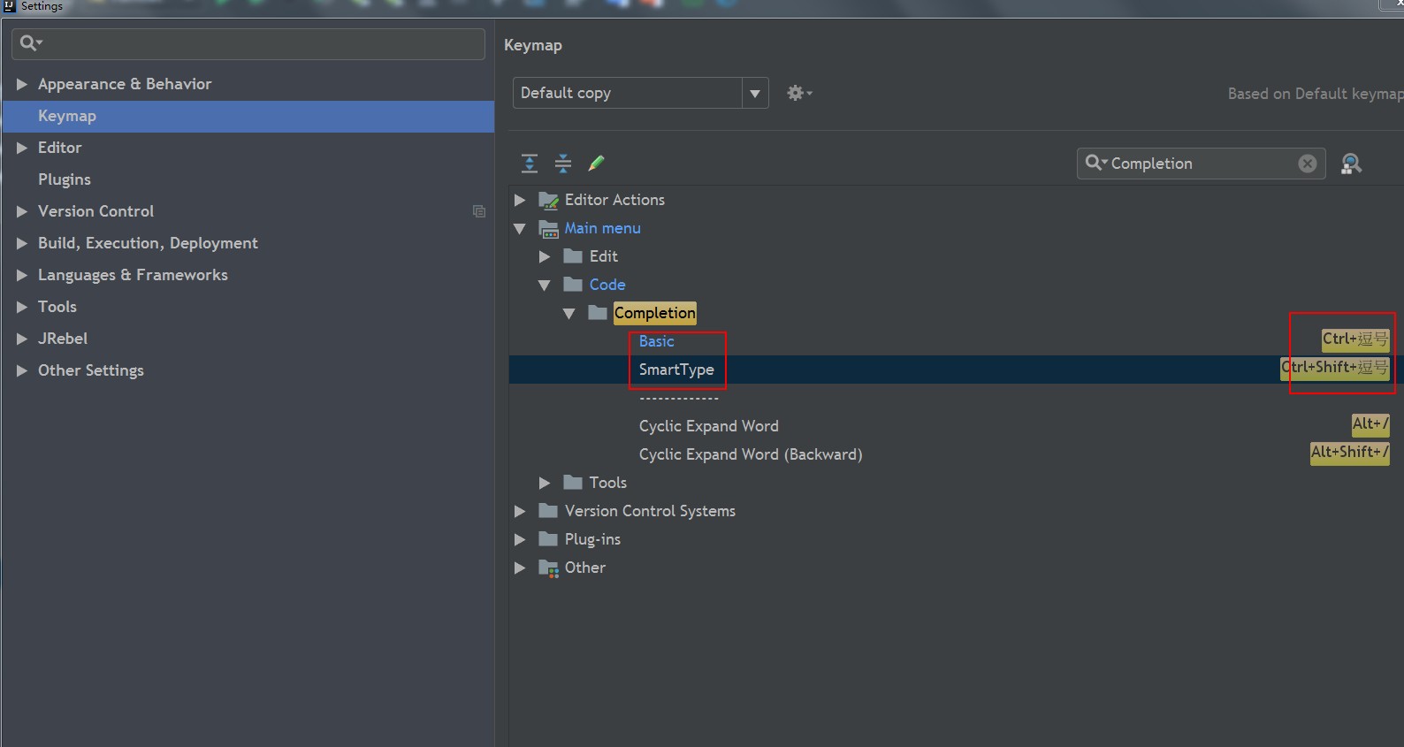Expand Appearance & Behavior settings section
The image size is (1404, 747).
(x=22, y=84)
